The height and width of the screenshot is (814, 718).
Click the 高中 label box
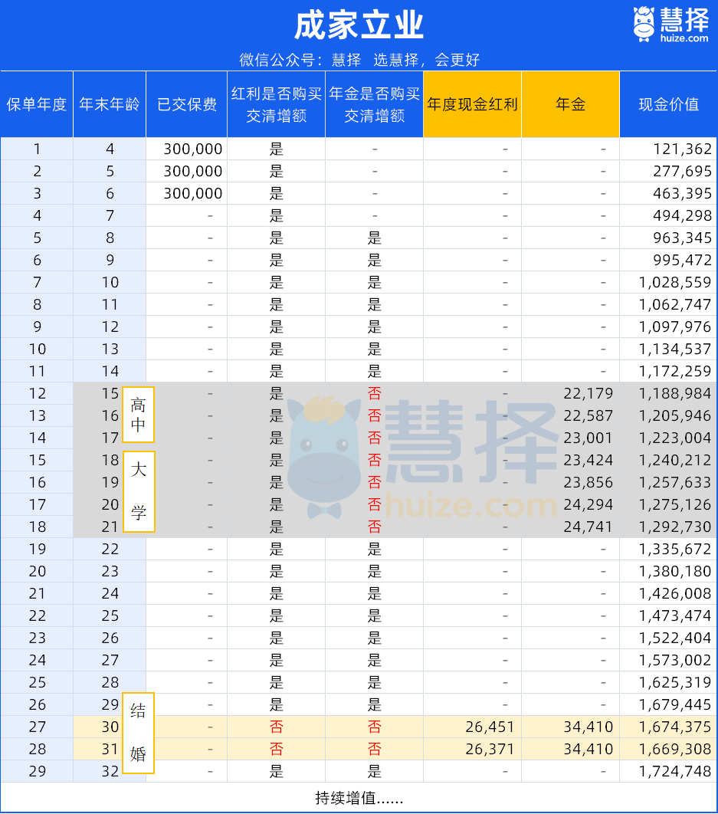pos(138,415)
